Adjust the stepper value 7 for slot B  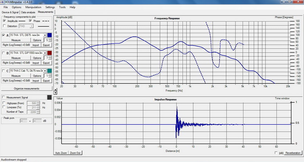(48, 58)
